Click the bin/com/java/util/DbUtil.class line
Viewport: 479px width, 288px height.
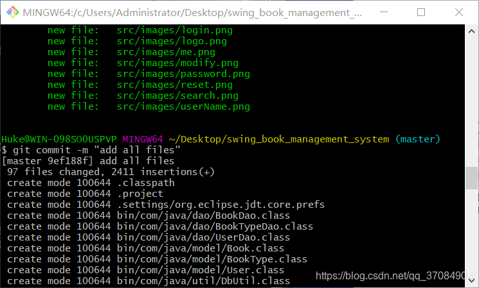click(149, 281)
